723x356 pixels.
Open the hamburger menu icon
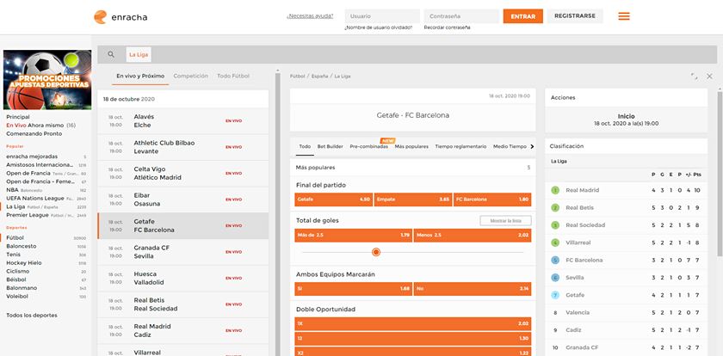point(624,16)
